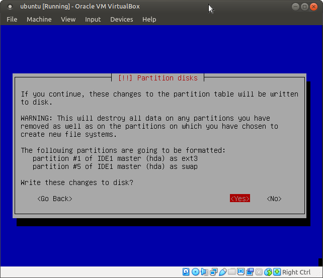323x278 pixels.
Task: Click the 'partition #1 of IDE1 master' line
Action: 115,158
